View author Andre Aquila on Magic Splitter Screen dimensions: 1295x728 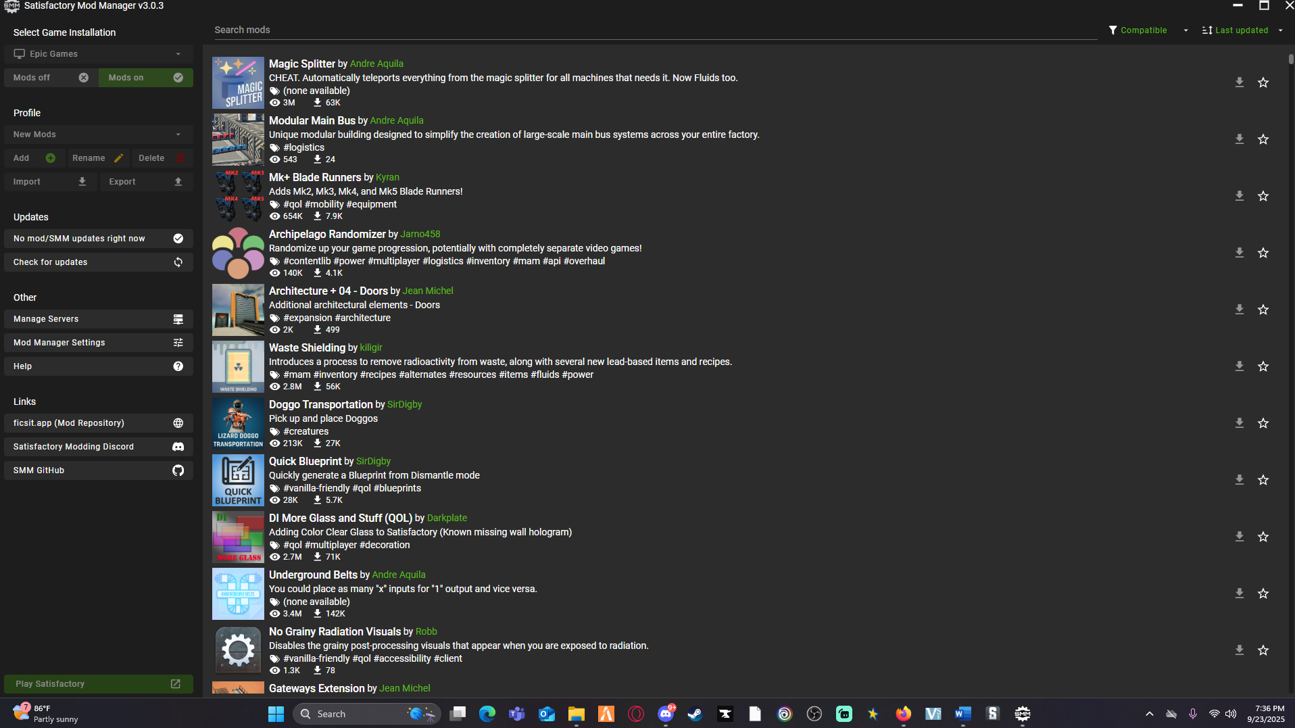[376, 64]
